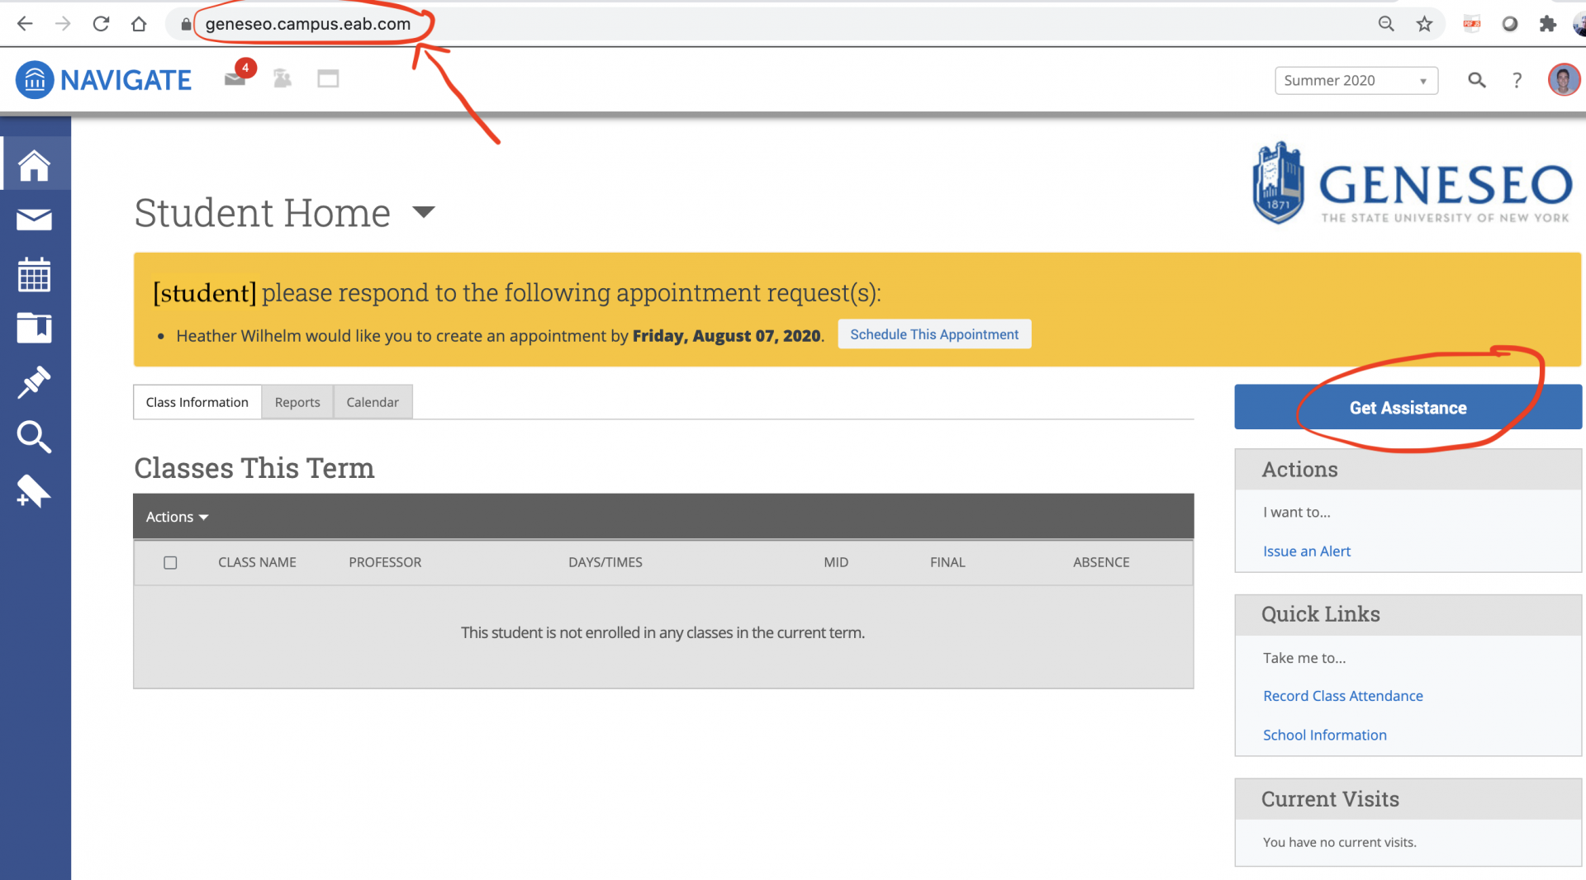Open the Issue an Alert link
The image size is (1586, 880).
(1306, 551)
